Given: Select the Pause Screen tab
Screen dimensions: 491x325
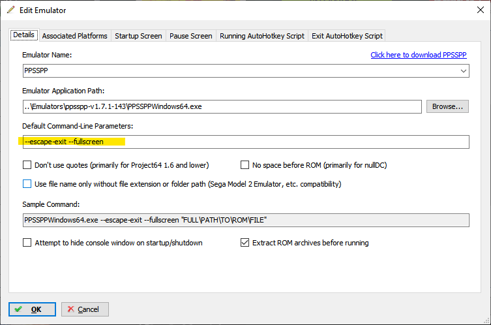Looking at the screenshot, I should 190,36.
